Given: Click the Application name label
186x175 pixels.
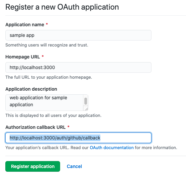Looking at the screenshot, I should coord(25,25).
